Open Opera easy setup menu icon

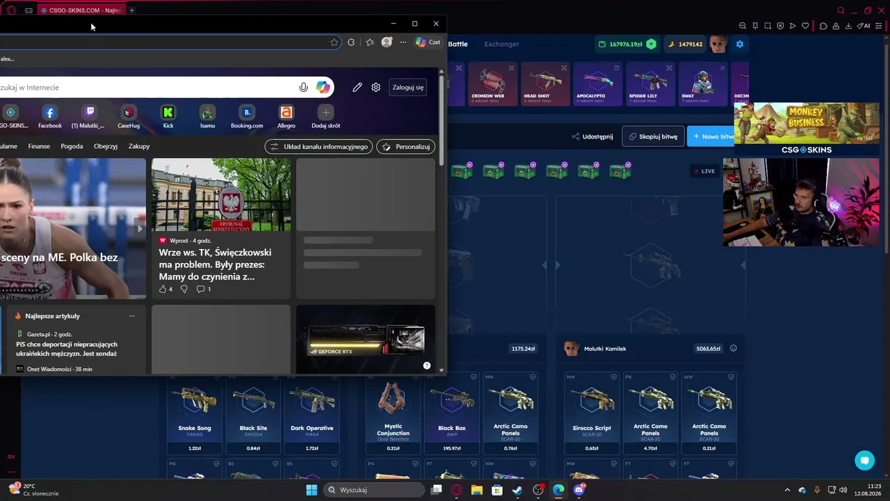tap(879, 26)
